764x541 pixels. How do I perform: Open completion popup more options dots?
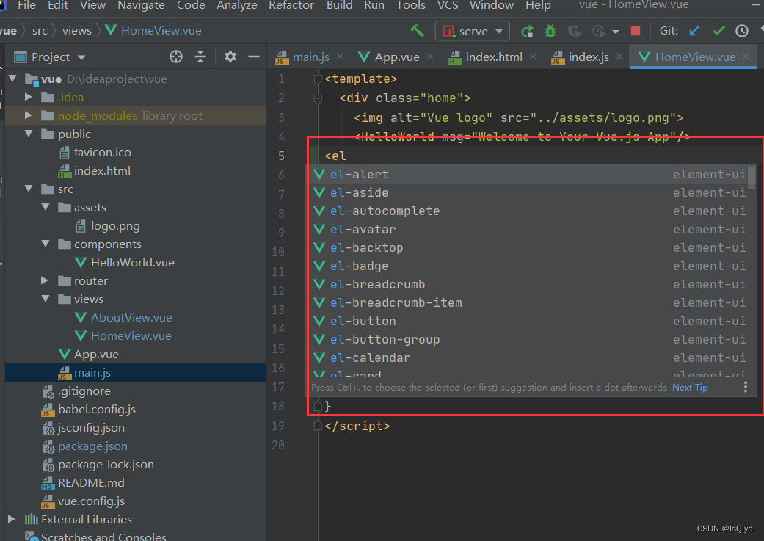click(x=745, y=387)
